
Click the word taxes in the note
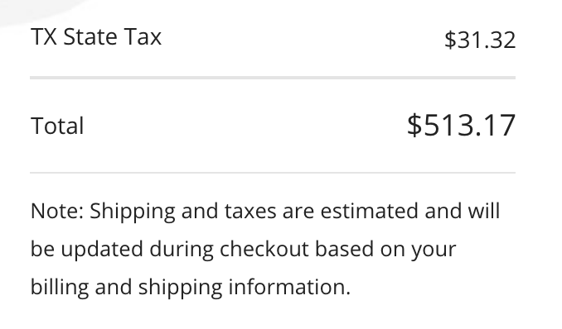[x=250, y=211]
